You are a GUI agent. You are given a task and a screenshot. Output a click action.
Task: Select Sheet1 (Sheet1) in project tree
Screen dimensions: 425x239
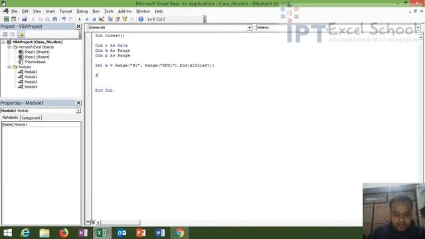click(x=37, y=52)
